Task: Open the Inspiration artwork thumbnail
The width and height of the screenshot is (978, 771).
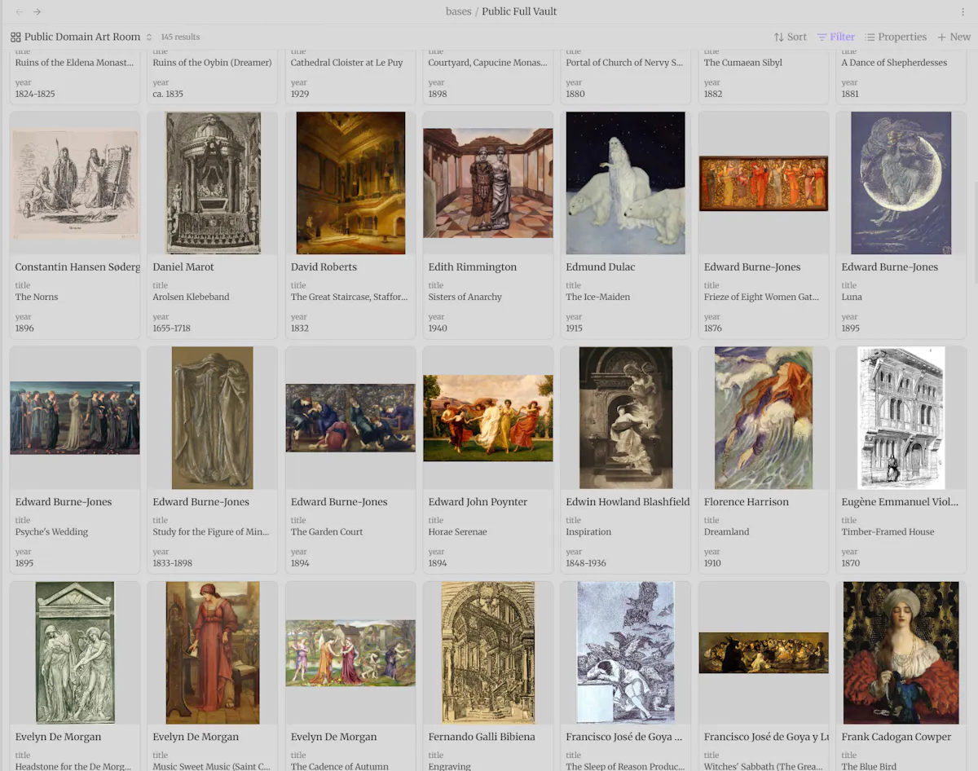Action: [626, 418]
